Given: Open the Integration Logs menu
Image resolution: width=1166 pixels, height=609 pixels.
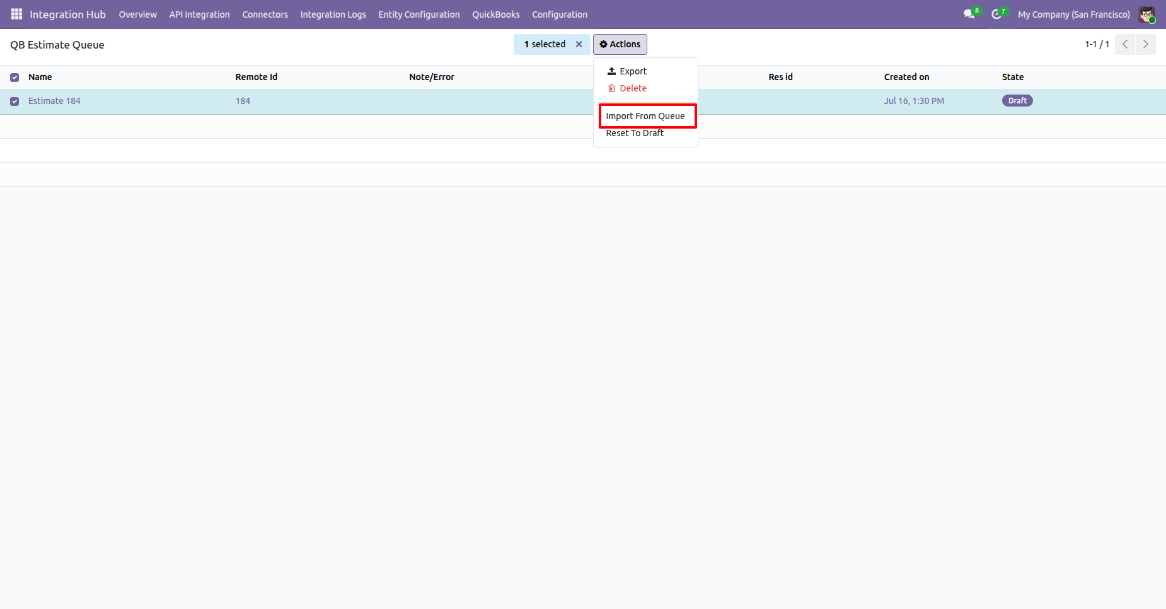Looking at the screenshot, I should pyautogui.click(x=333, y=14).
